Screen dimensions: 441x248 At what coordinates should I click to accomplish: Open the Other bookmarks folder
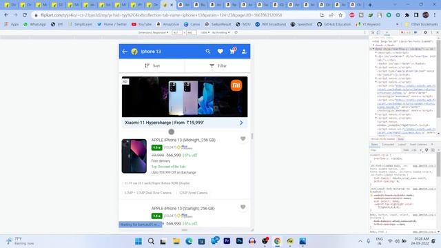pos(421,25)
